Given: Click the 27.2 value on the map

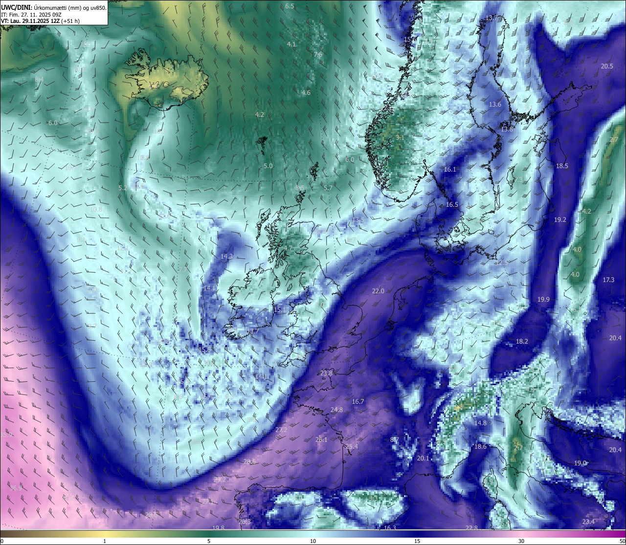Looking at the screenshot, I should pos(281,430).
